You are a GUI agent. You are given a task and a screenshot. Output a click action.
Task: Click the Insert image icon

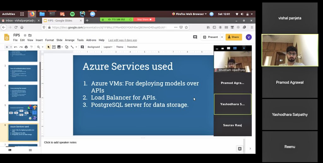point(59,47)
